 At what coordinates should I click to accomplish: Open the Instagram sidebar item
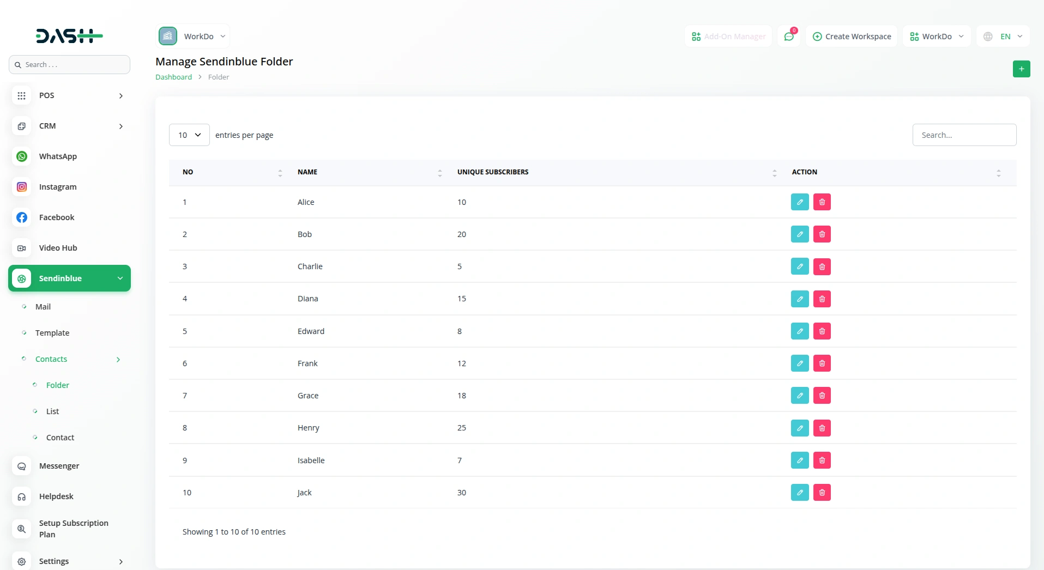tap(58, 187)
